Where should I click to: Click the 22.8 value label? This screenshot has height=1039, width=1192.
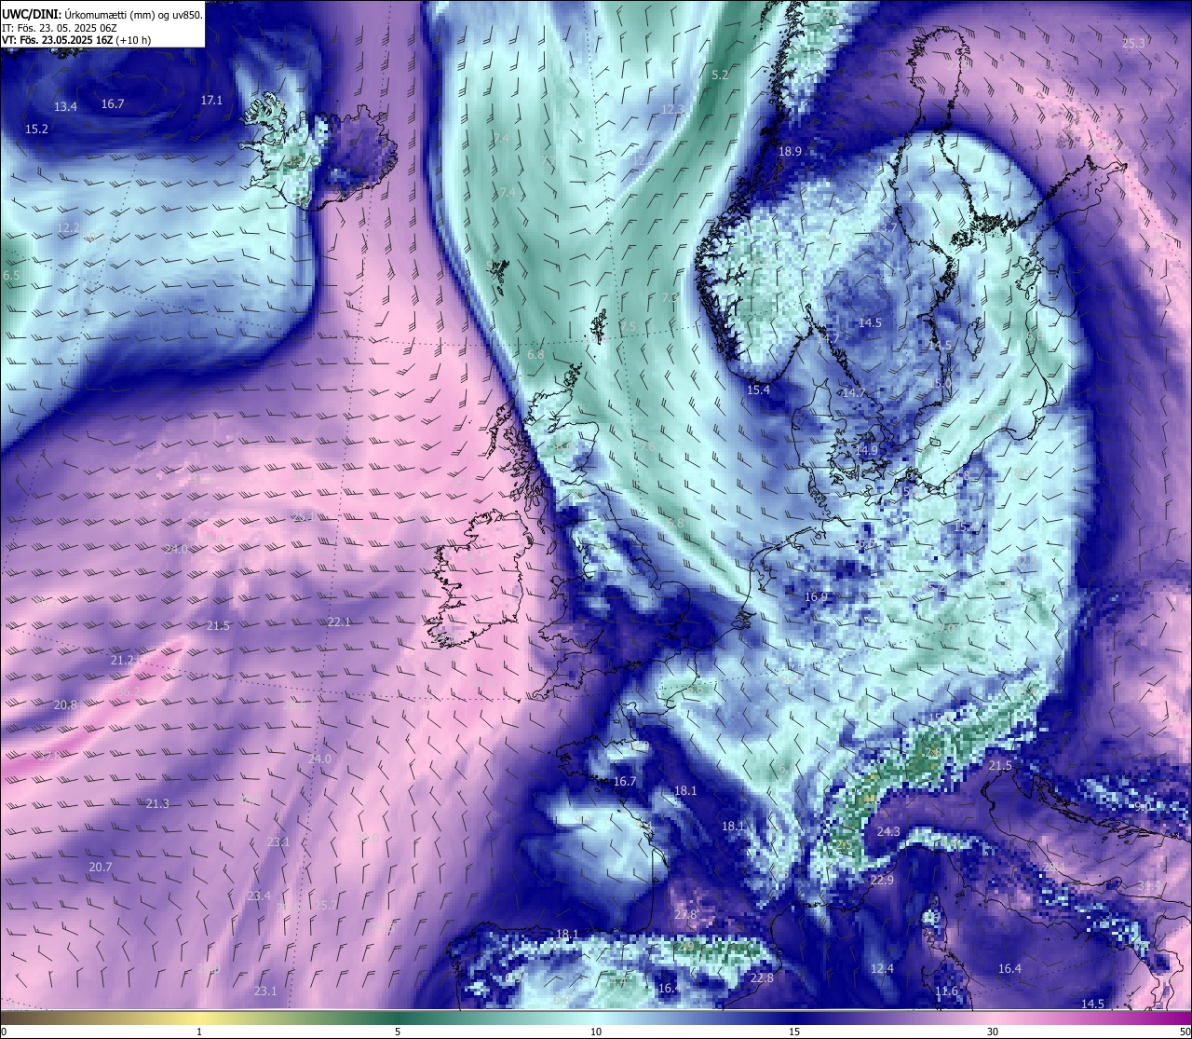(x=762, y=977)
